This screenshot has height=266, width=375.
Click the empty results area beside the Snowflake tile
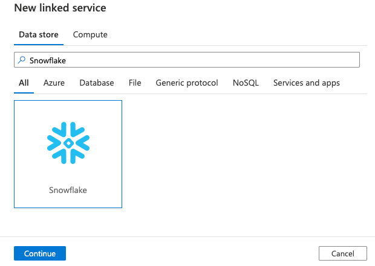click(x=244, y=154)
